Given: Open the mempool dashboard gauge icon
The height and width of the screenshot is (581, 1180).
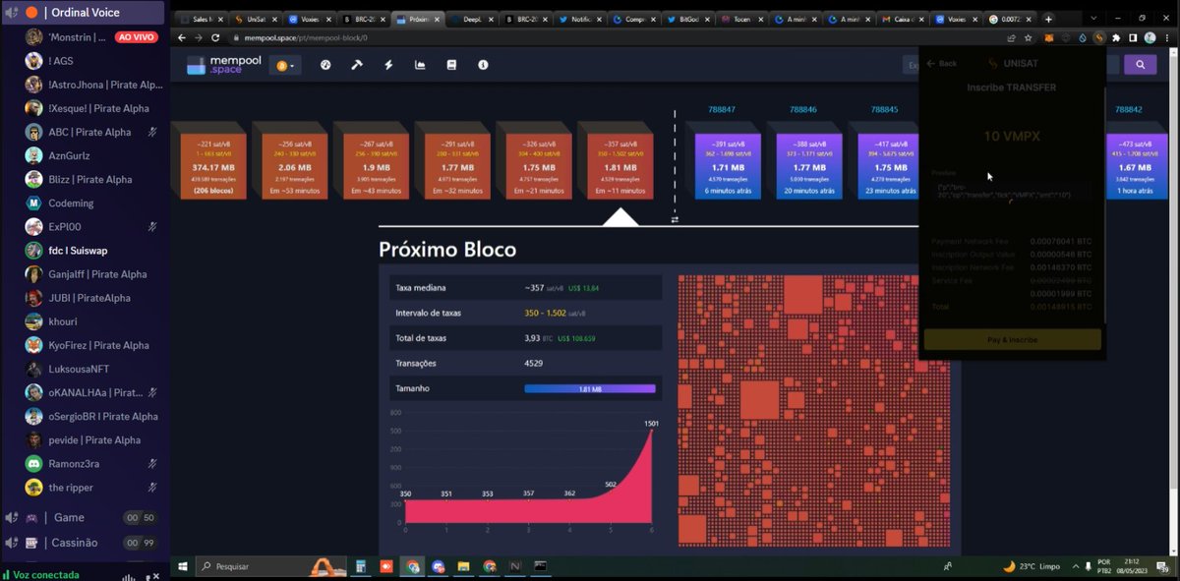Looking at the screenshot, I should pos(325,65).
